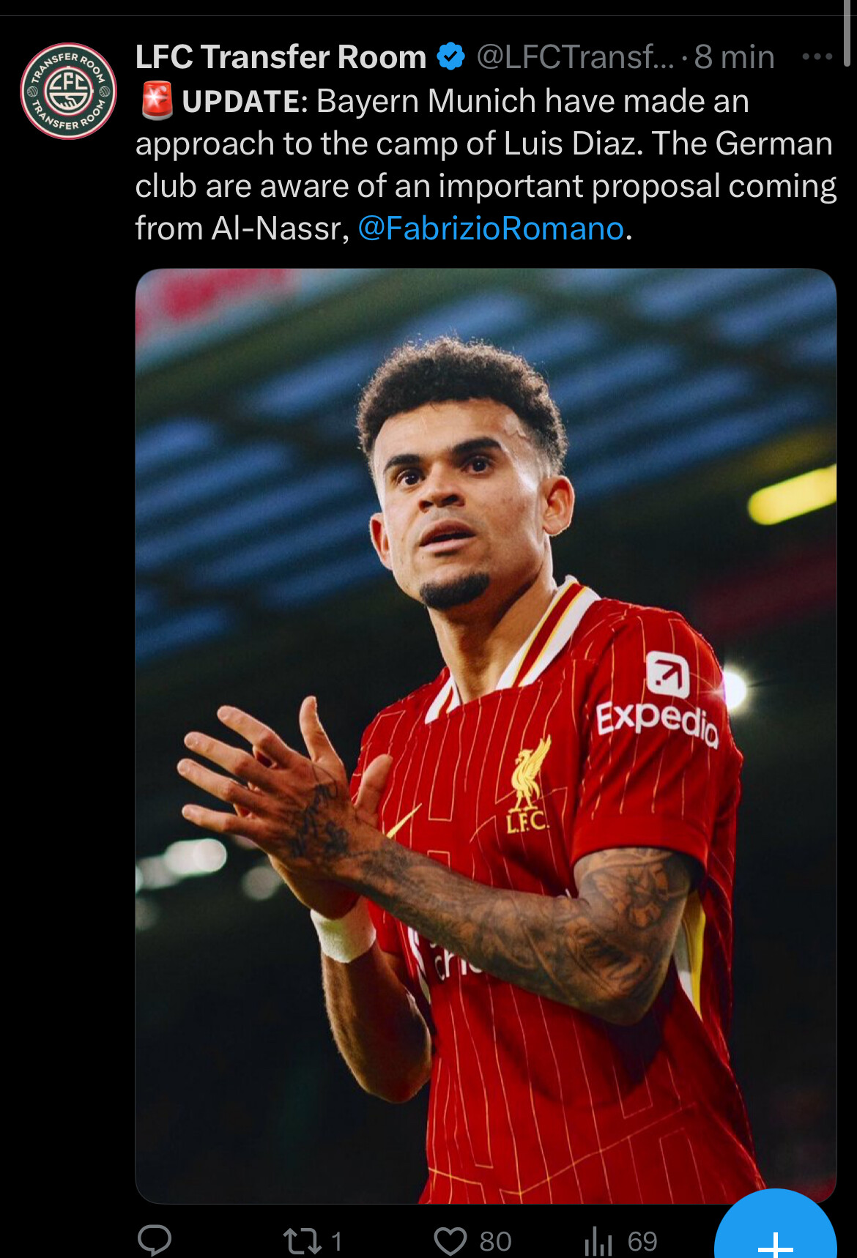
Task: Tap the retweet count of 1
Action: point(336,1241)
